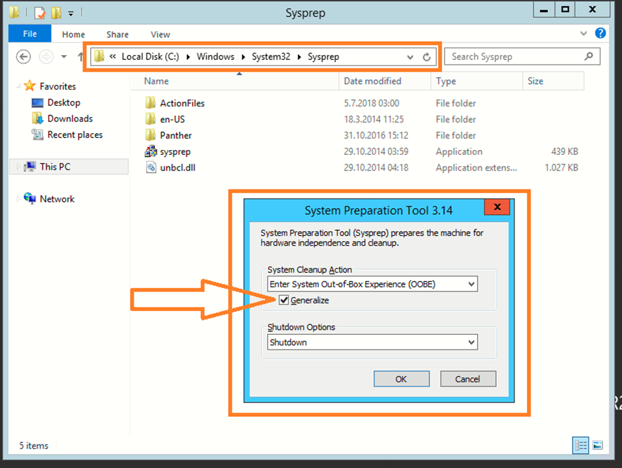Click the folder icon in address bar
The width and height of the screenshot is (622, 468).
click(99, 56)
